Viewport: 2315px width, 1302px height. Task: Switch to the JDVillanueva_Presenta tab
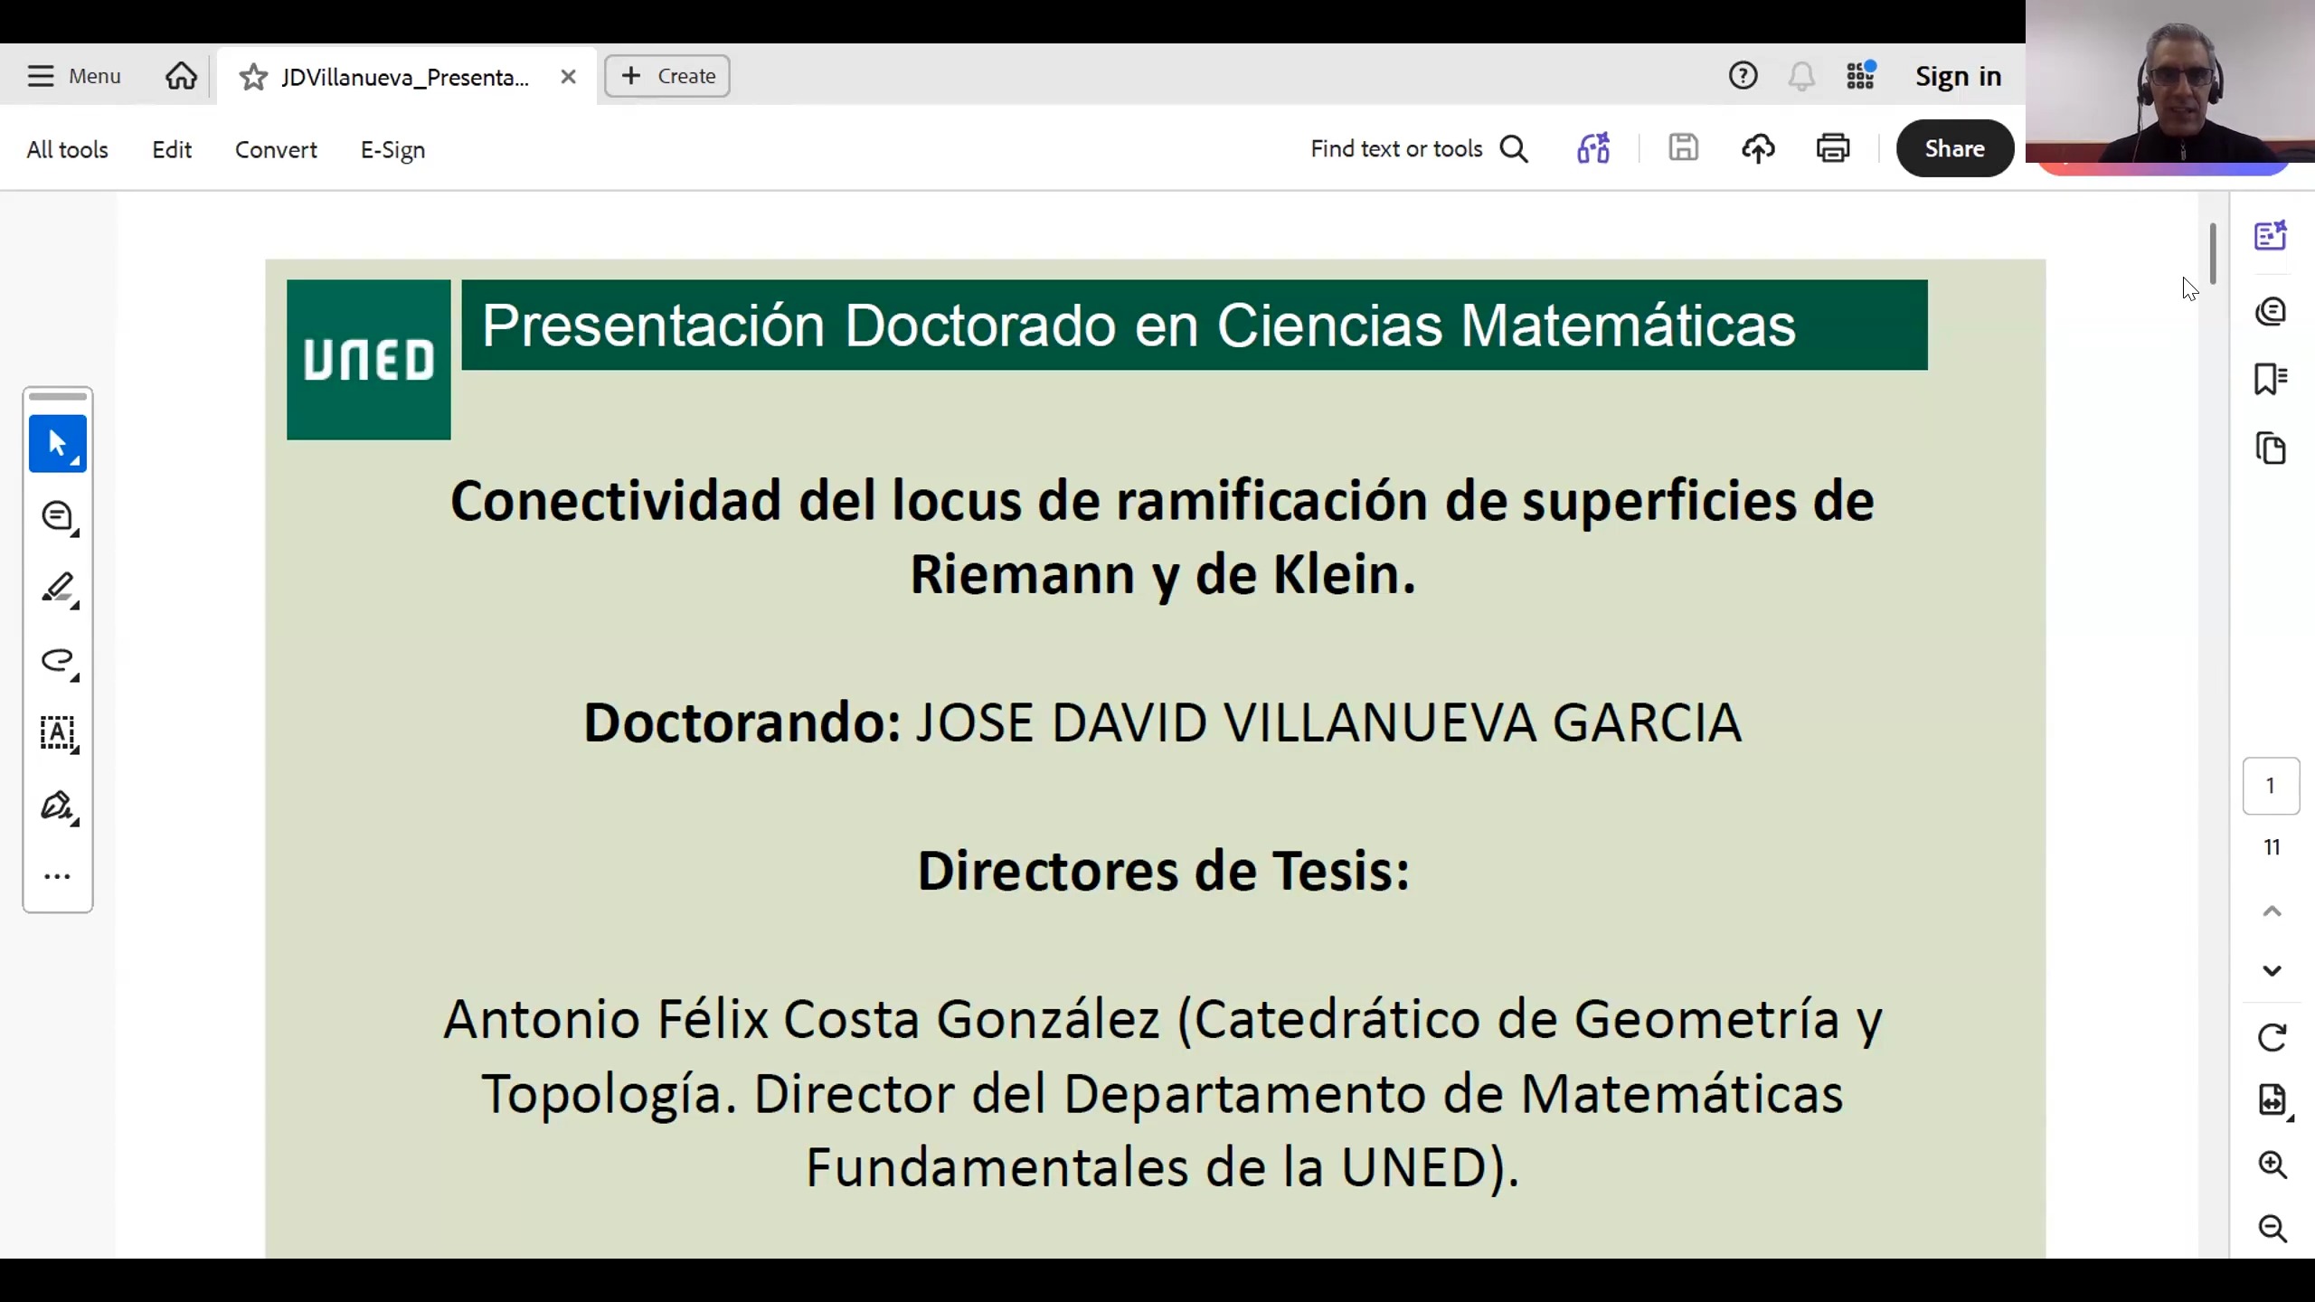coord(404,77)
